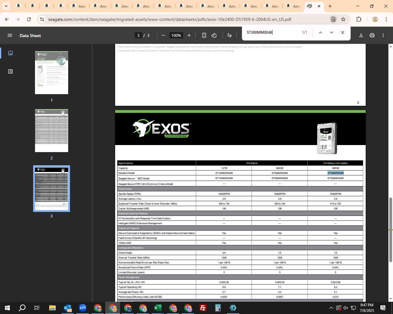Open the Chrome profile avatar
This screenshot has height=314, width=393.
[375, 19]
